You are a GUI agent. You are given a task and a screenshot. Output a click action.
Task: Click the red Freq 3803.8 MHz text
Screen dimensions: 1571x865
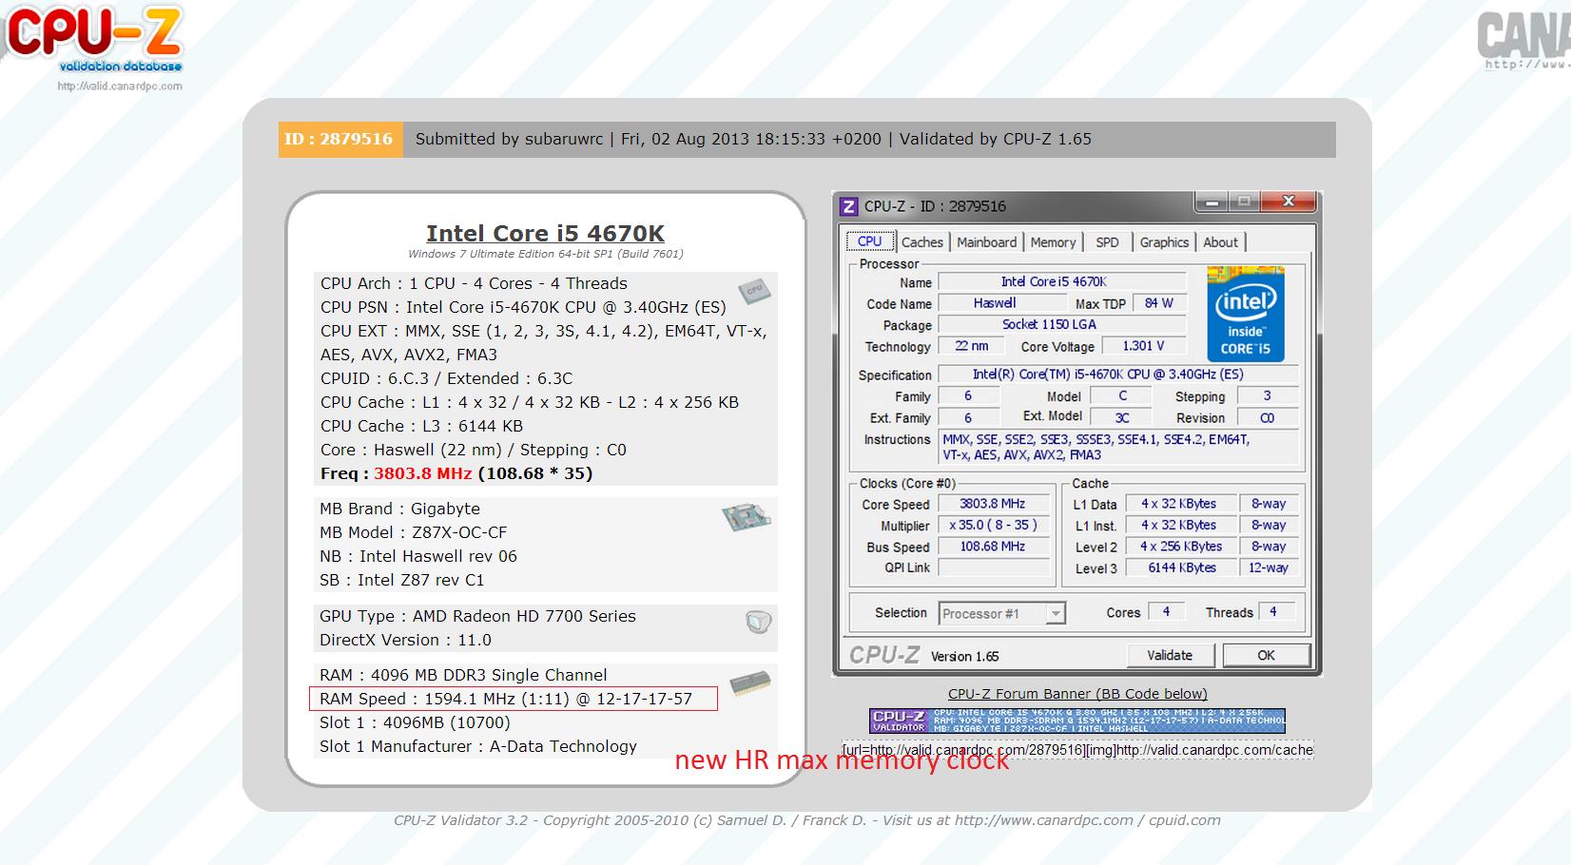[423, 473]
